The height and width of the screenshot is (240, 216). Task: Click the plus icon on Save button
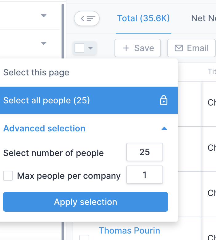(126, 48)
